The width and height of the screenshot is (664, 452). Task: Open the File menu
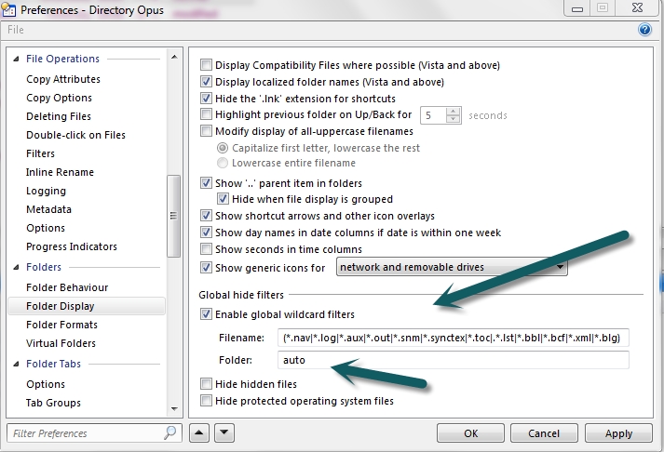[x=16, y=30]
